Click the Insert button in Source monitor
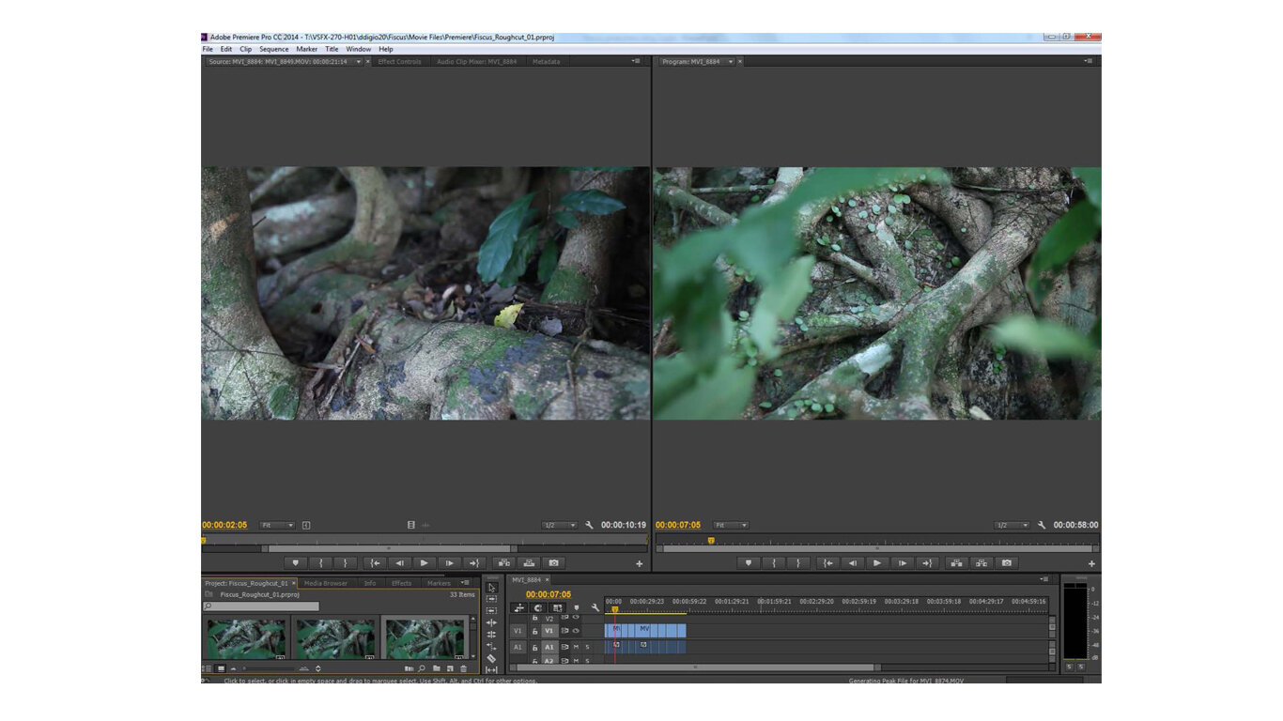 pyautogui.click(x=503, y=563)
